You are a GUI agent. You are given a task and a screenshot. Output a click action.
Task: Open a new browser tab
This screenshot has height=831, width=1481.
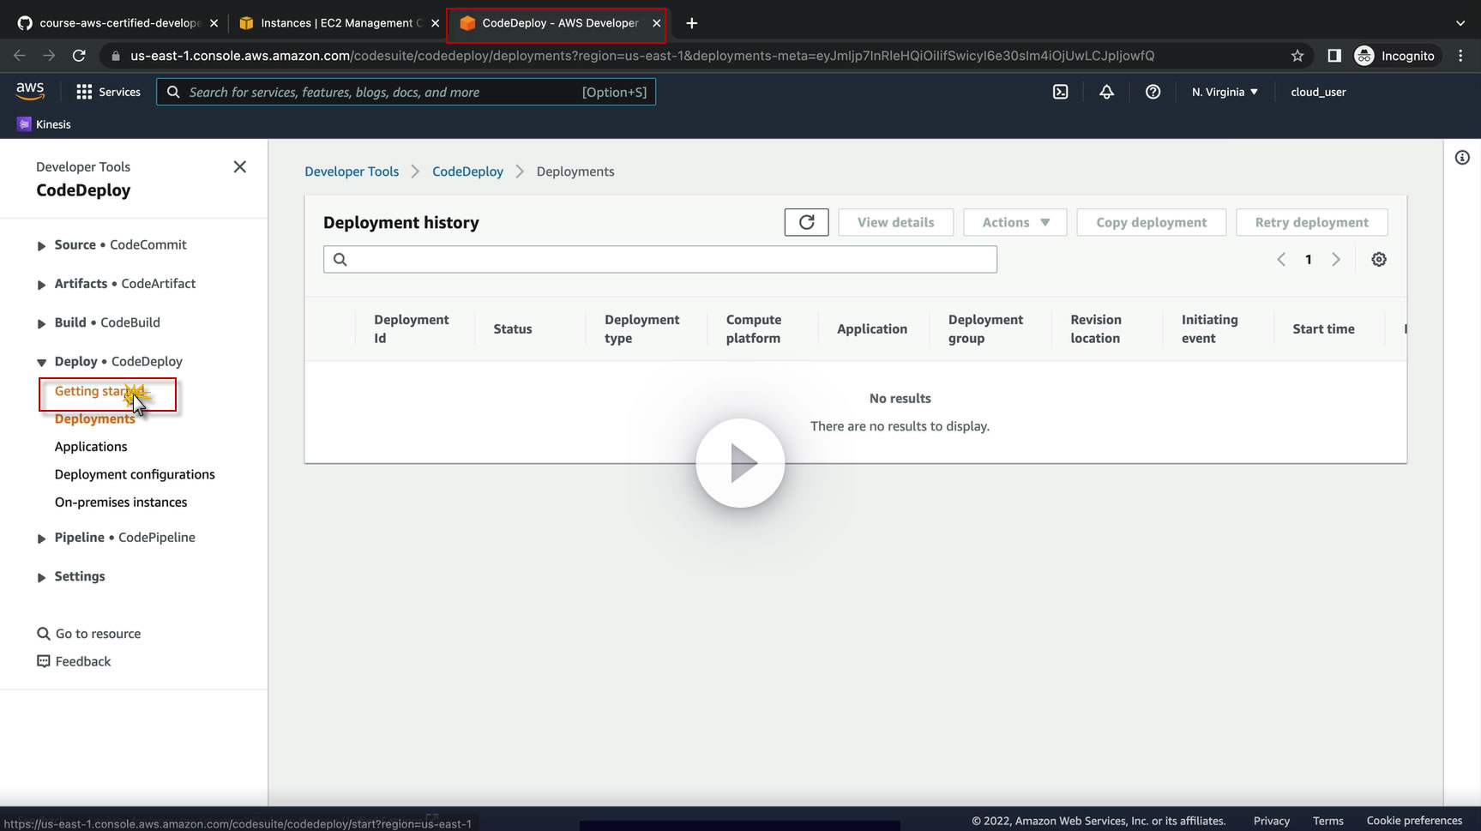(x=692, y=23)
